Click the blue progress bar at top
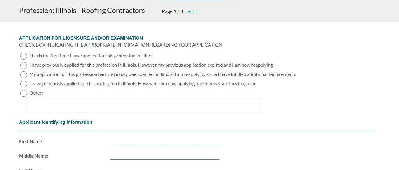 pyautogui.click(x=198, y=0)
